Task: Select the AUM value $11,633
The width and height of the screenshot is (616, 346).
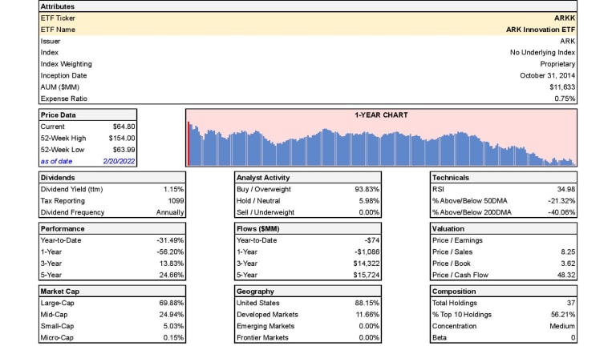Action: click(x=562, y=87)
